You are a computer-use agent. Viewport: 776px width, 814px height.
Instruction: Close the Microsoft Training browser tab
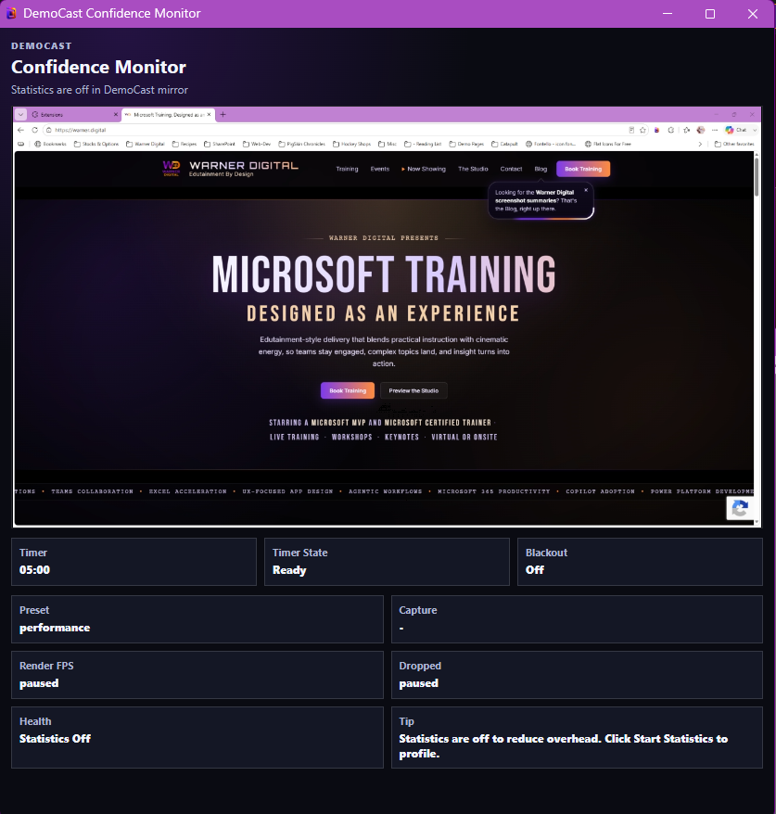point(210,114)
